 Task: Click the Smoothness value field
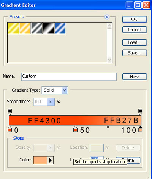(x=40, y=102)
